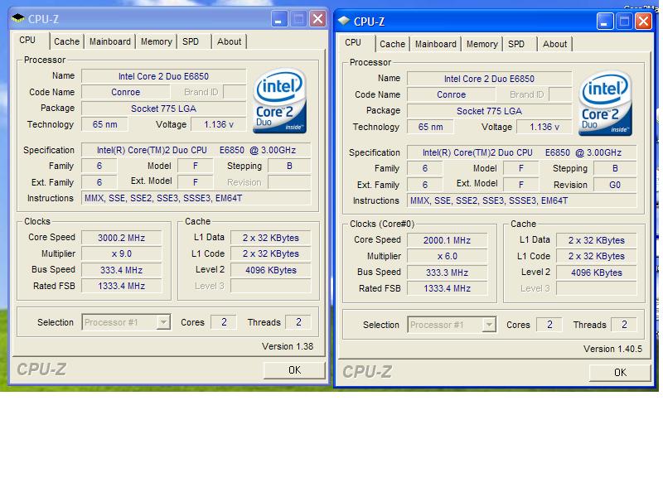Viewport: 663px width, 497px height.
Task: Click Rated FSB value in left window
Action: pyautogui.click(x=121, y=286)
